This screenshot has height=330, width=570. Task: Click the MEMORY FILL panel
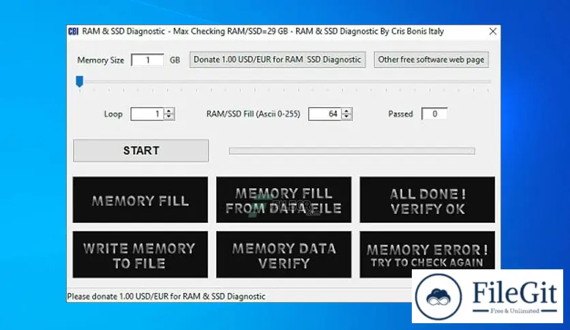click(x=140, y=200)
